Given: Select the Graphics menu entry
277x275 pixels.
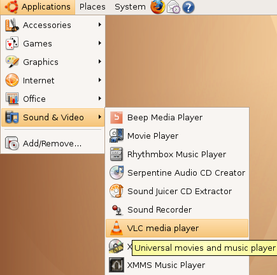Looking at the screenshot, I should [53, 62].
